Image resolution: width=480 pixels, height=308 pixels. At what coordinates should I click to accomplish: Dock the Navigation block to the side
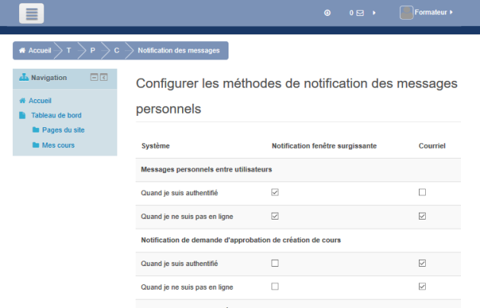click(104, 77)
